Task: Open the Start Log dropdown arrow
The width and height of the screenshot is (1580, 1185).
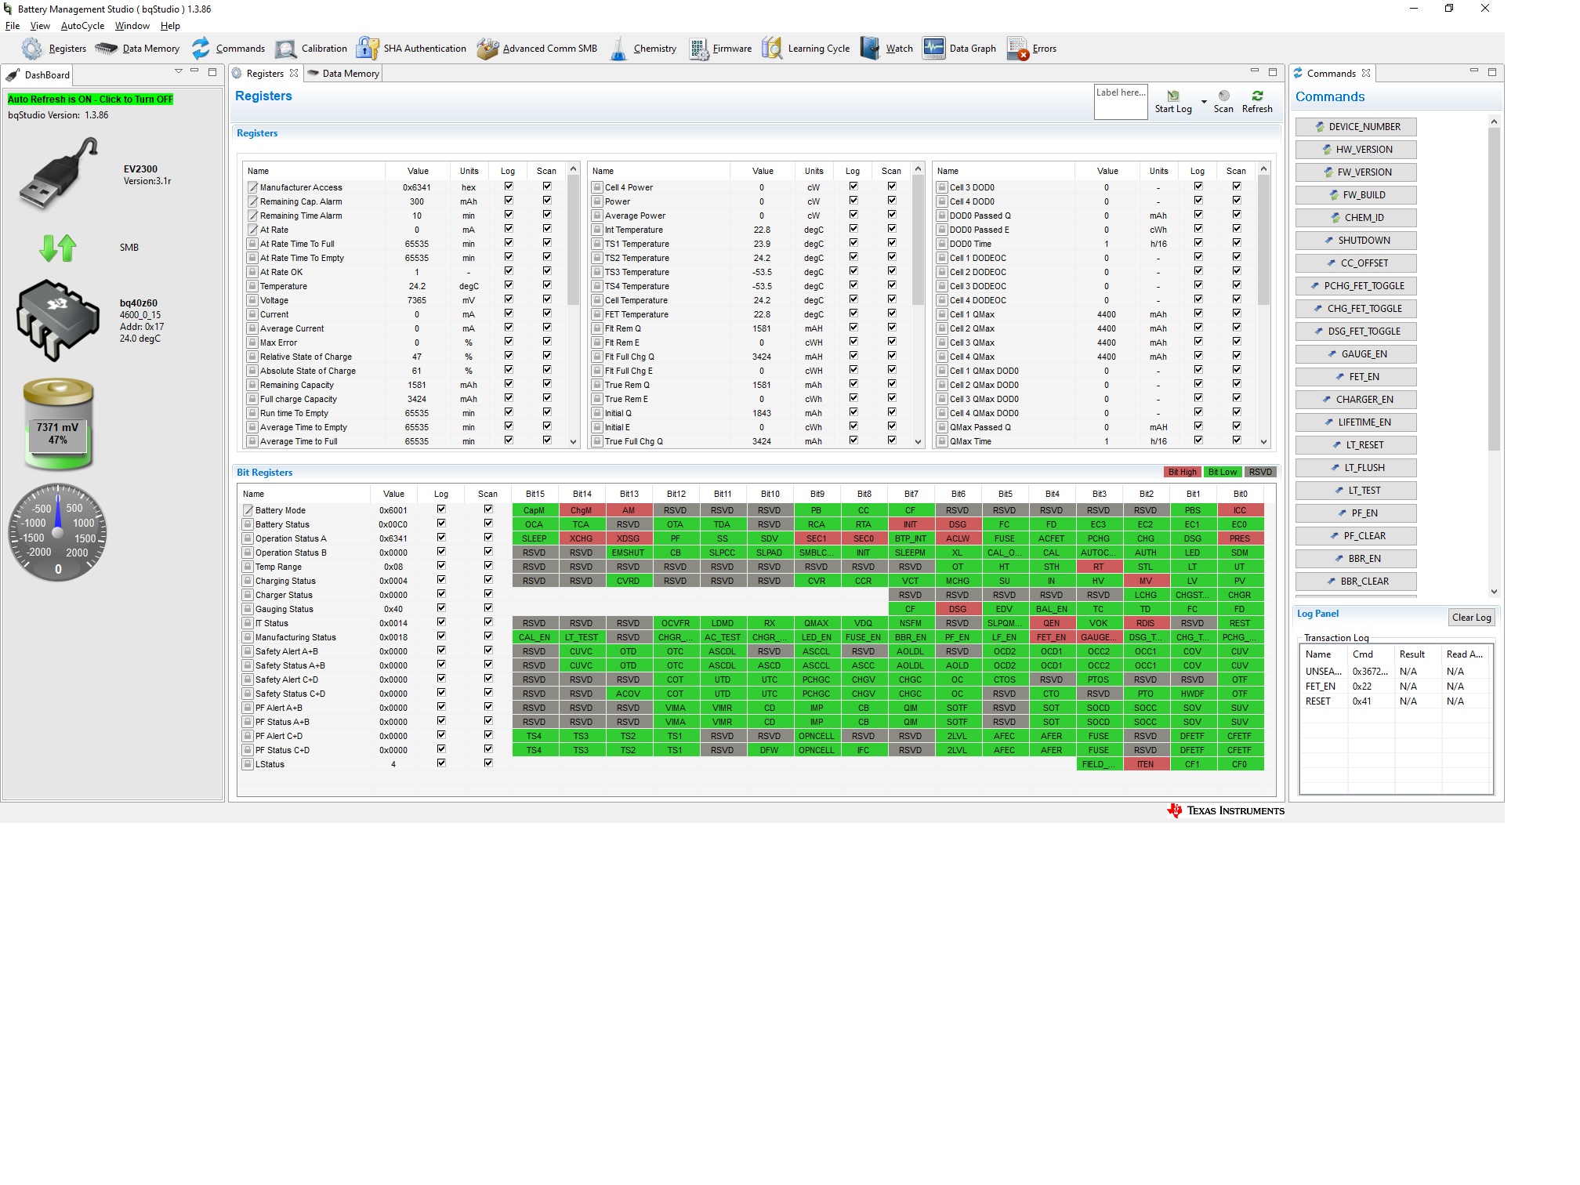Action: [1204, 102]
